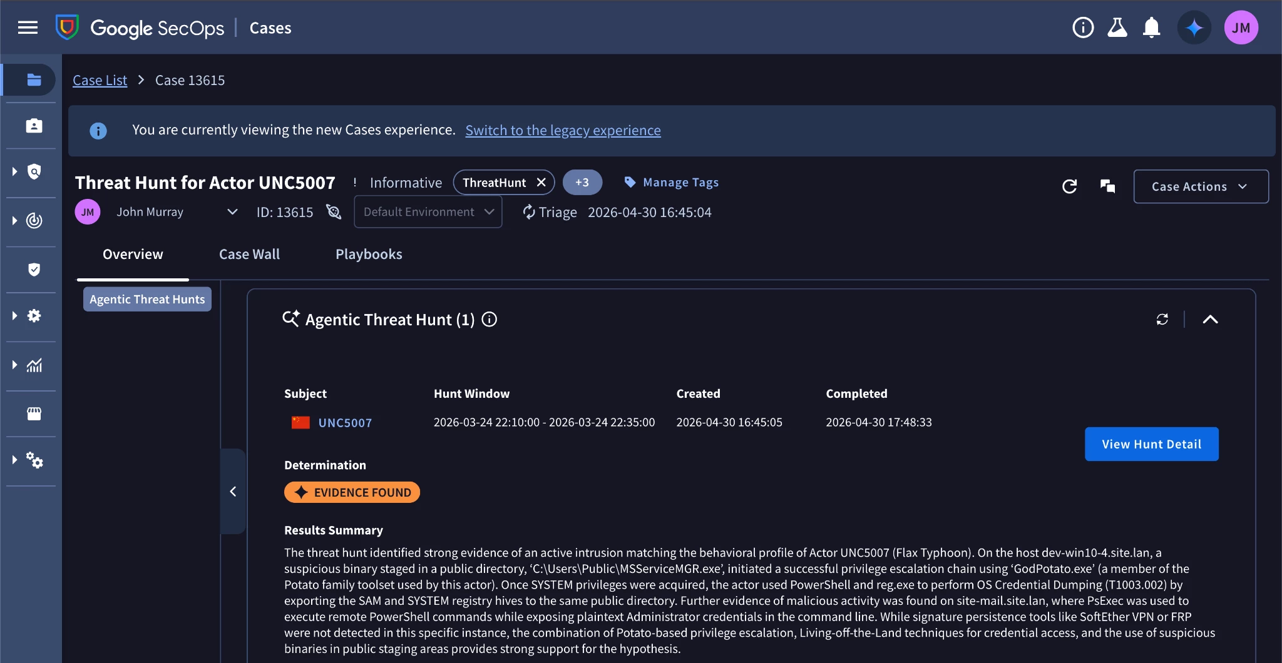1282x663 pixels.
Task: Open the UNC5007 subject link
Action: [x=345, y=423]
